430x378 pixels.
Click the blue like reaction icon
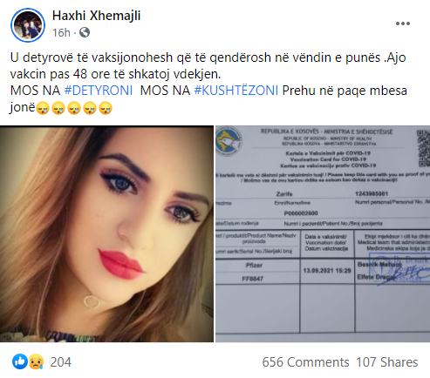pos(20,361)
